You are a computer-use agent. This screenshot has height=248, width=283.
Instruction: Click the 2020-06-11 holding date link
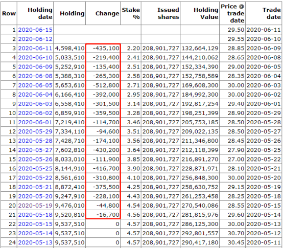point(35,48)
